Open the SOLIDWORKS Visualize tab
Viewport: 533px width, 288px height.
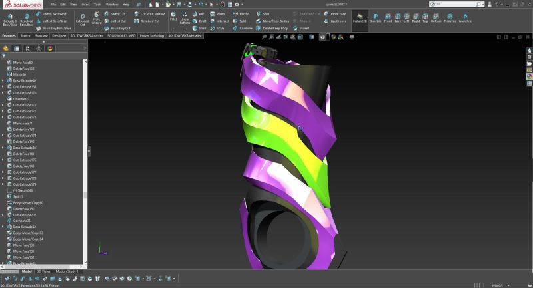[x=185, y=36]
